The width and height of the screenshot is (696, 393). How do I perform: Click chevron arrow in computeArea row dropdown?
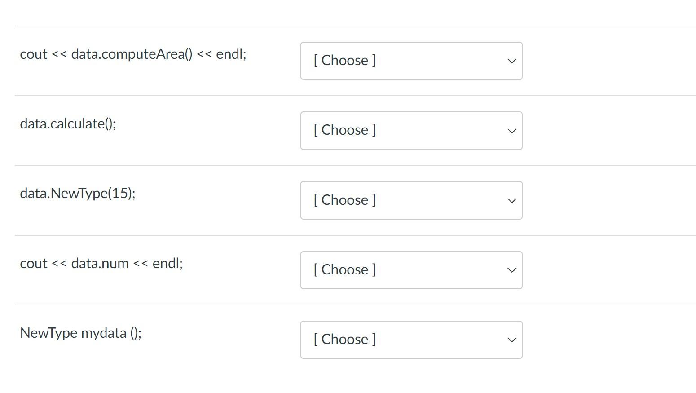(x=511, y=61)
